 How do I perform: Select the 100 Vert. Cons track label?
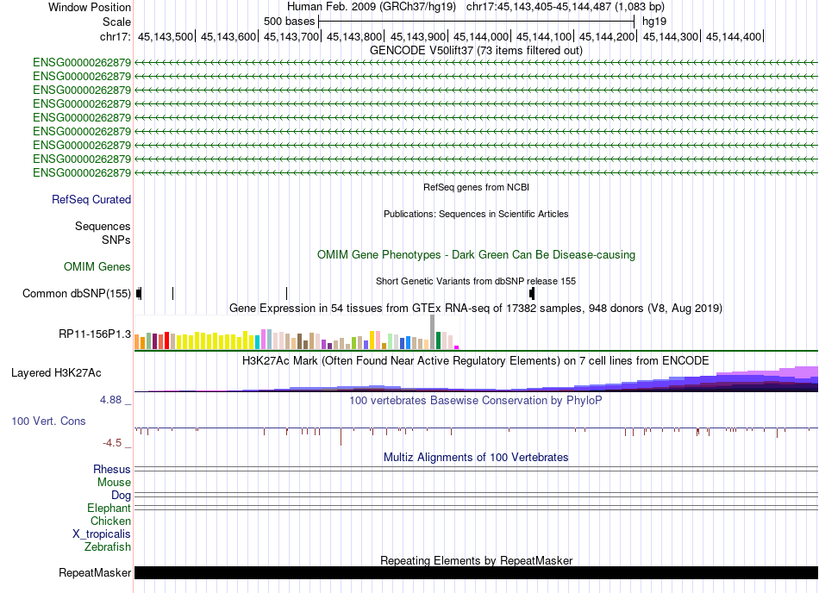click(x=48, y=421)
